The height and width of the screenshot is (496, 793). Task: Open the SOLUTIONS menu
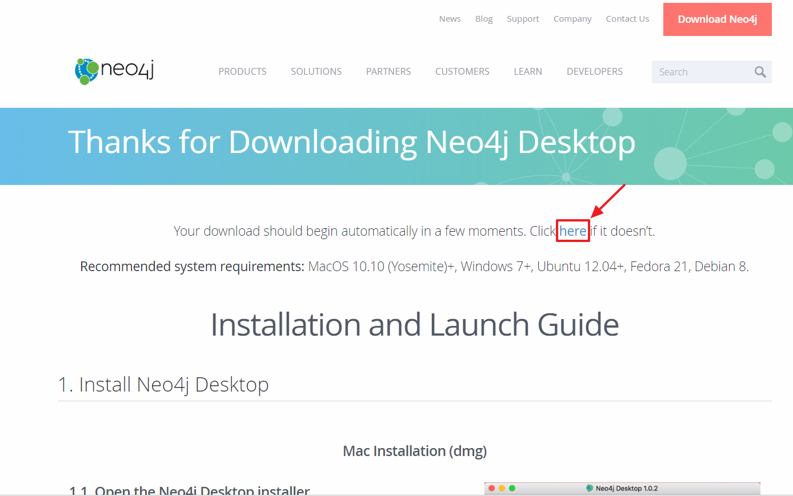pyautogui.click(x=316, y=71)
